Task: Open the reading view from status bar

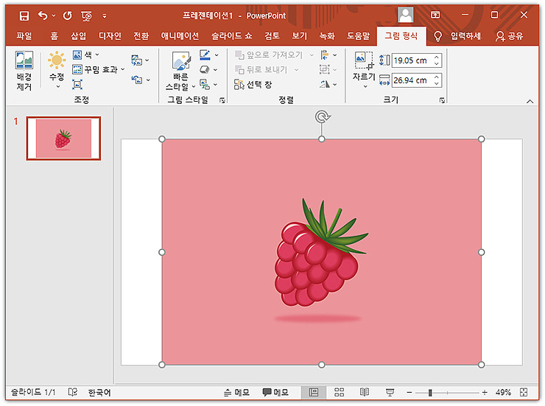Action: tap(365, 393)
